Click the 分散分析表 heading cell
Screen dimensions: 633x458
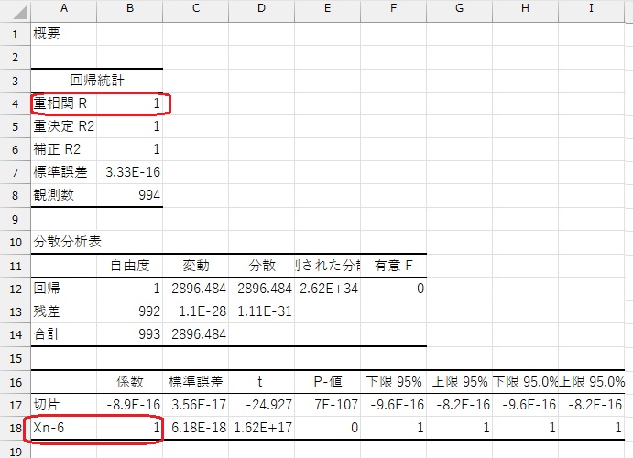(x=63, y=243)
